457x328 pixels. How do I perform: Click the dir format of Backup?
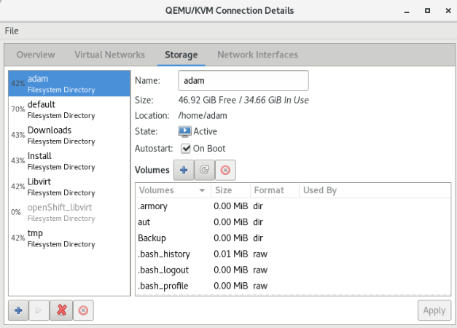click(258, 238)
